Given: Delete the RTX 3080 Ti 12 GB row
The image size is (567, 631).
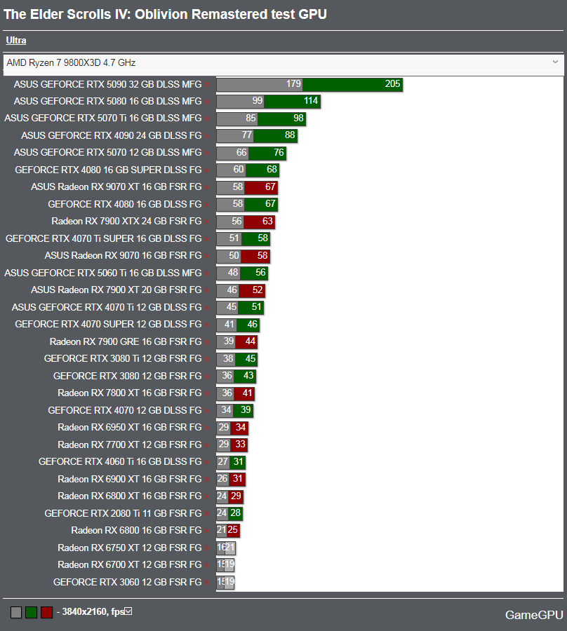Looking at the screenshot, I should click(207, 360).
